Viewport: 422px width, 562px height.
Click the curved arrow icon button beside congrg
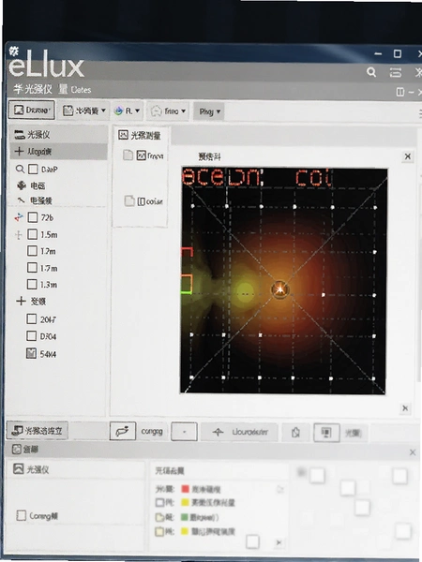[x=123, y=431]
